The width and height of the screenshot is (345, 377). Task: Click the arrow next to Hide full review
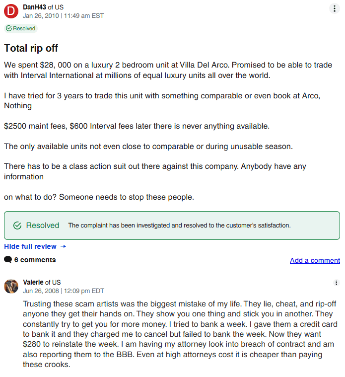pos(63,246)
